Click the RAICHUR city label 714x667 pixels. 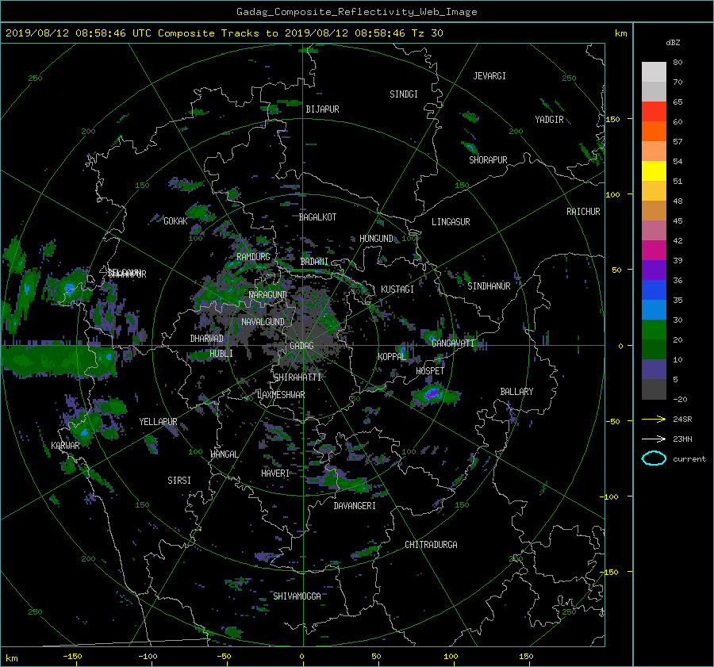pyautogui.click(x=583, y=212)
